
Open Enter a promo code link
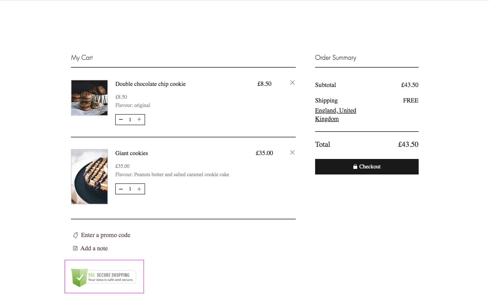pyautogui.click(x=105, y=235)
